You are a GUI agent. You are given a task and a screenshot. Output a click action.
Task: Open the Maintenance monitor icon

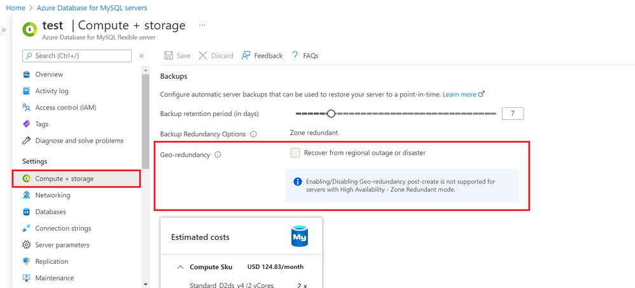point(26,278)
